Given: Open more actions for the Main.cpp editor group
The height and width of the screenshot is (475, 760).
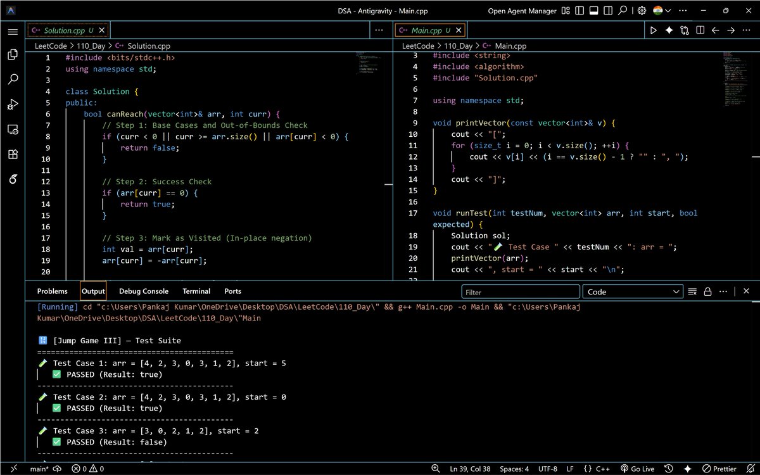Looking at the screenshot, I should (747, 30).
